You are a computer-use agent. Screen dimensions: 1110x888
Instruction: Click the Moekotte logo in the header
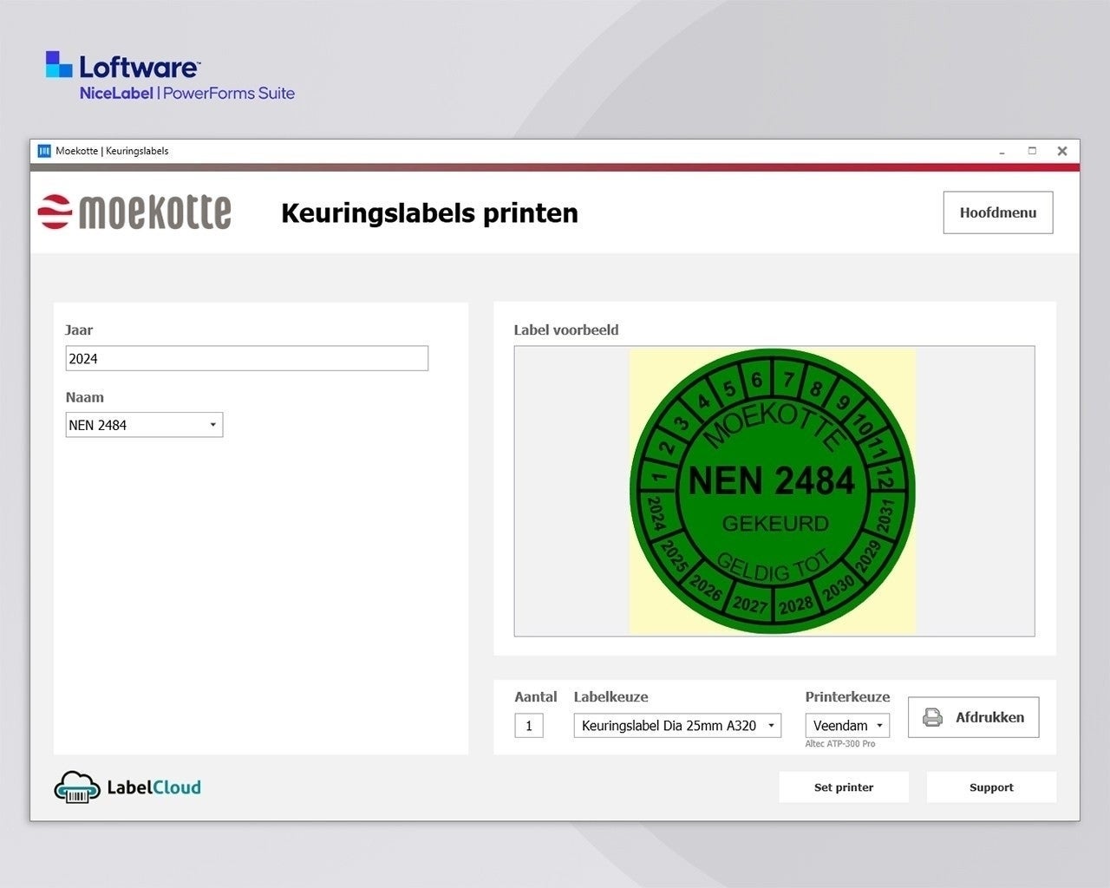pyautogui.click(x=134, y=212)
